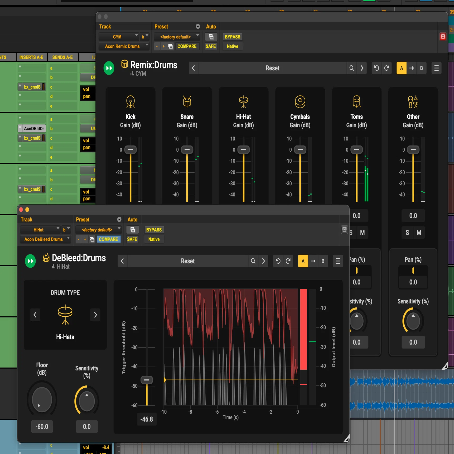Toggle COMPARE in the Acon DeBleed Drums window
This screenshot has height=454, width=454.
[x=108, y=239]
